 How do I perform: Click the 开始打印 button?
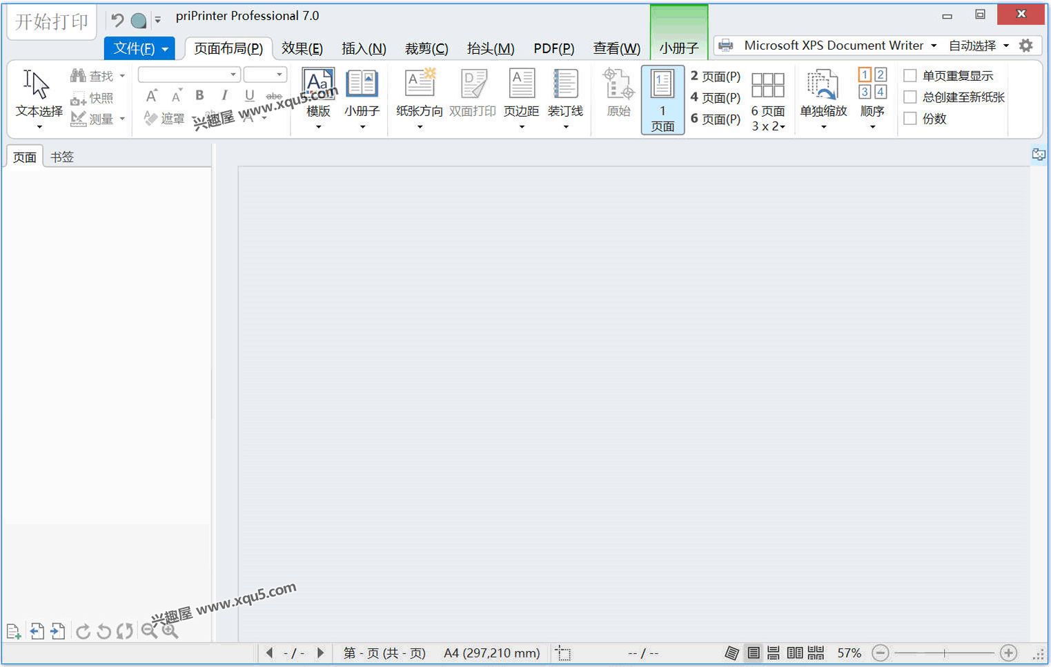pyautogui.click(x=52, y=22)
